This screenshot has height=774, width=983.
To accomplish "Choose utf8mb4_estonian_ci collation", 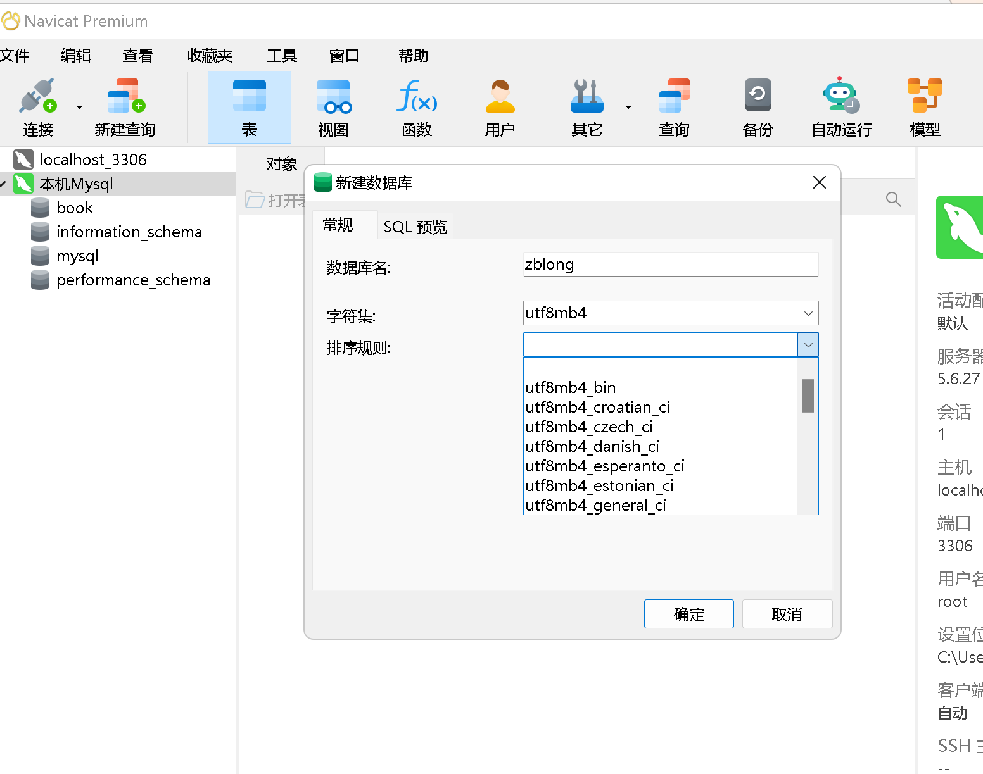I will tap(660, 485).
